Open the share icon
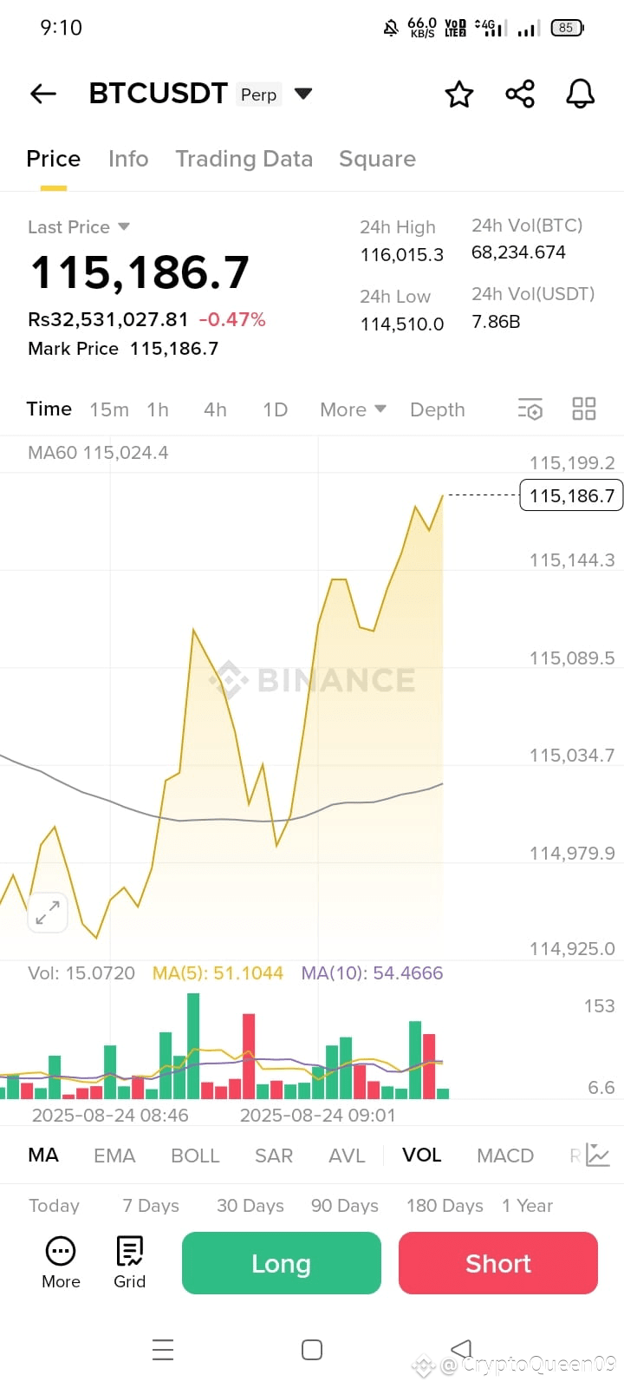 tap(520, 94)
